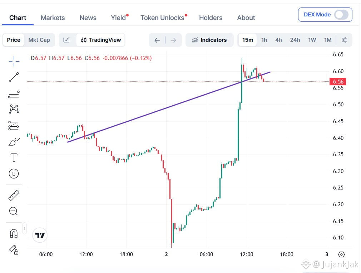This screenshot has width=361, height=273.
Task: Open the chart settings sliders menu
Action: click(x=344, y=40)
